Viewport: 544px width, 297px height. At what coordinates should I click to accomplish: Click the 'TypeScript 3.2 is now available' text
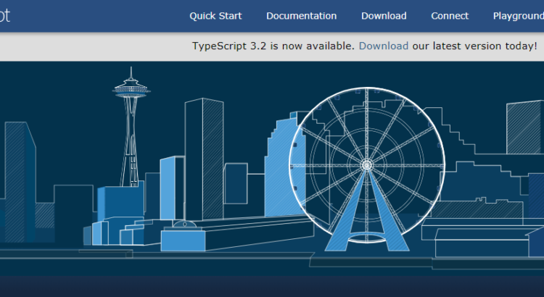273,46
